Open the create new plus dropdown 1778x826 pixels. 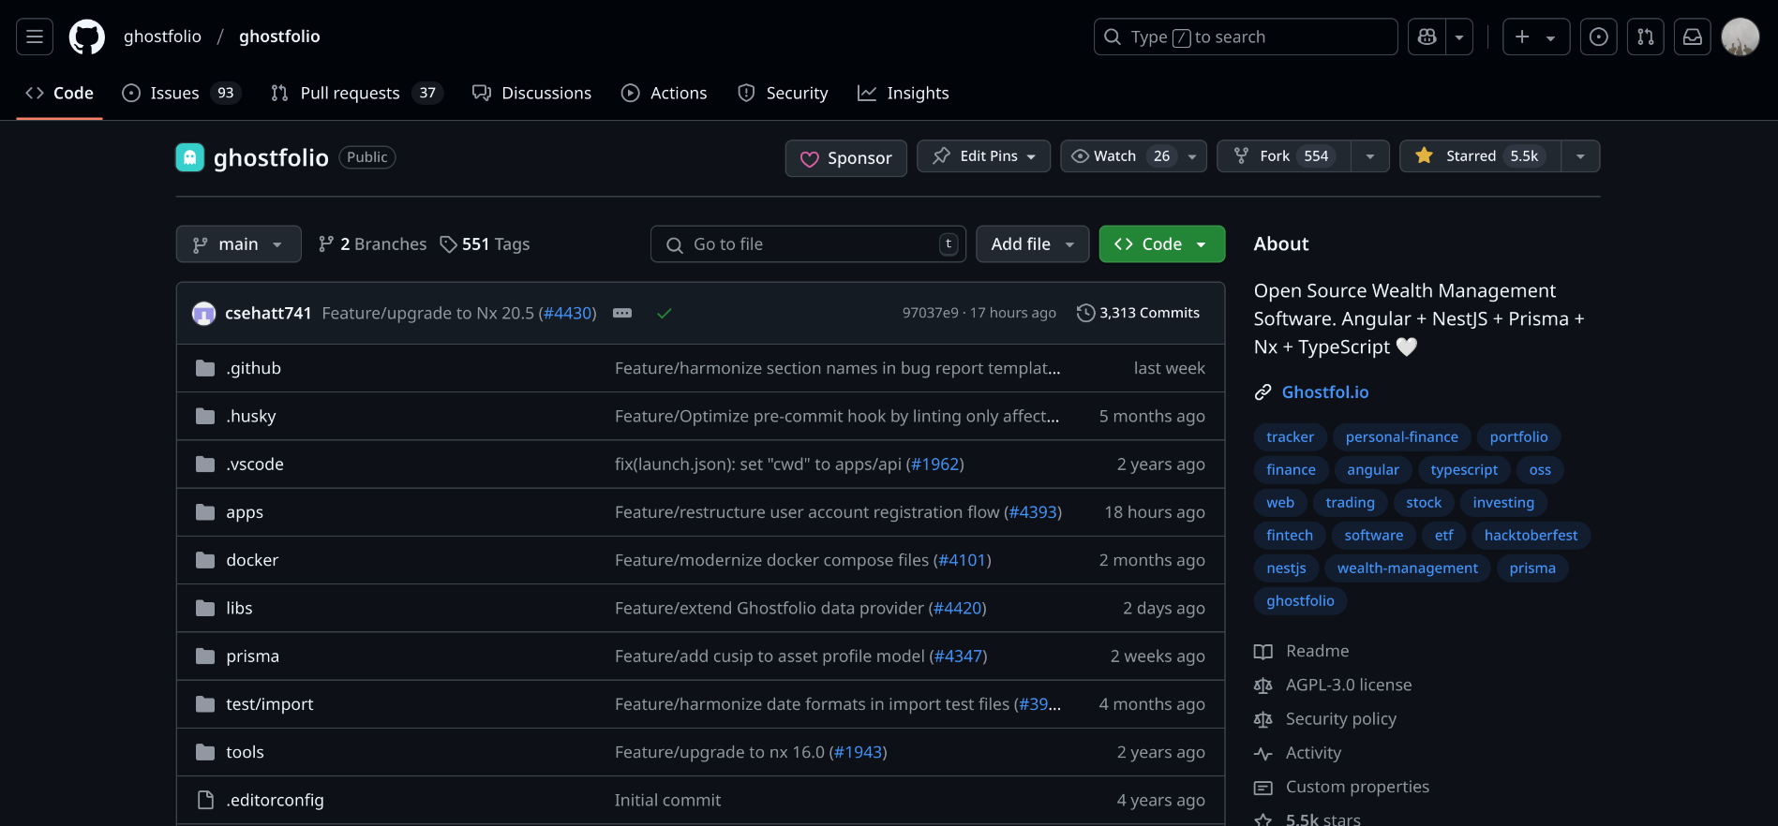[x=1536, y=37]
